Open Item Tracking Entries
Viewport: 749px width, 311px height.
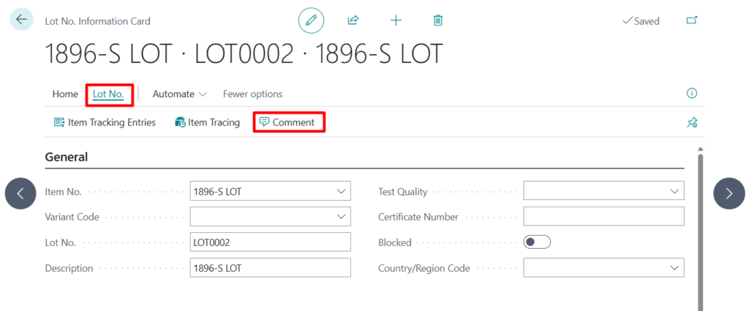pyautogui.click(x=105, y=123)
